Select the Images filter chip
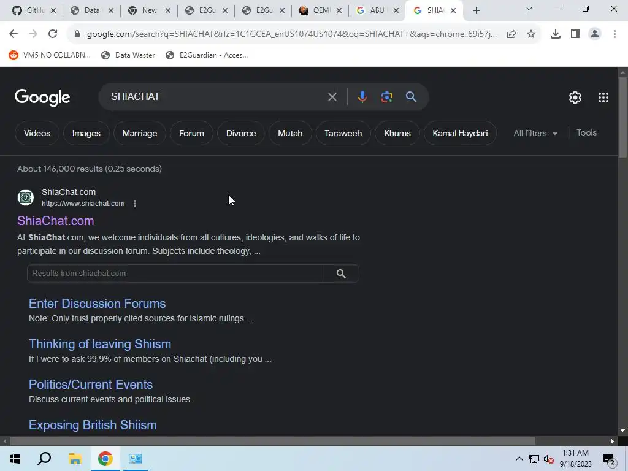This screenshot has width=628, height=471. coord(86,133)
